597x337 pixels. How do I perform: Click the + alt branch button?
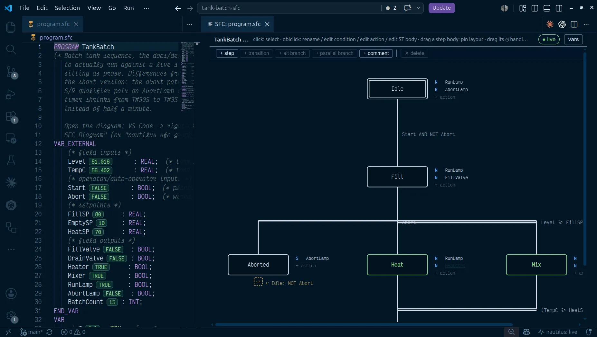coord(292,53)
